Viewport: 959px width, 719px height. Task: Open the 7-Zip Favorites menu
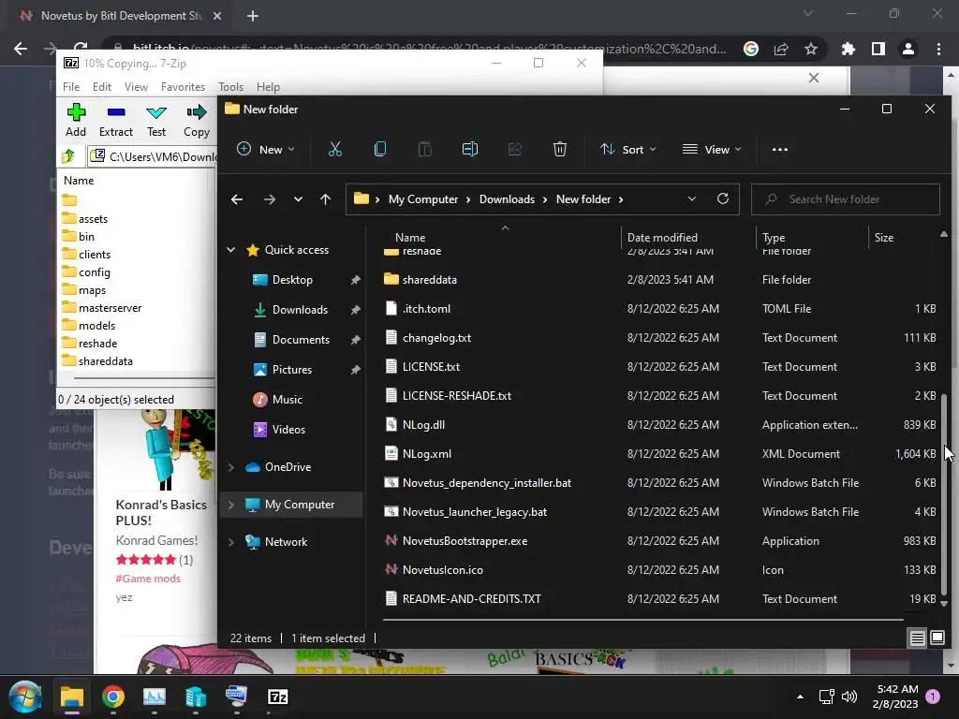pos(183,87)
